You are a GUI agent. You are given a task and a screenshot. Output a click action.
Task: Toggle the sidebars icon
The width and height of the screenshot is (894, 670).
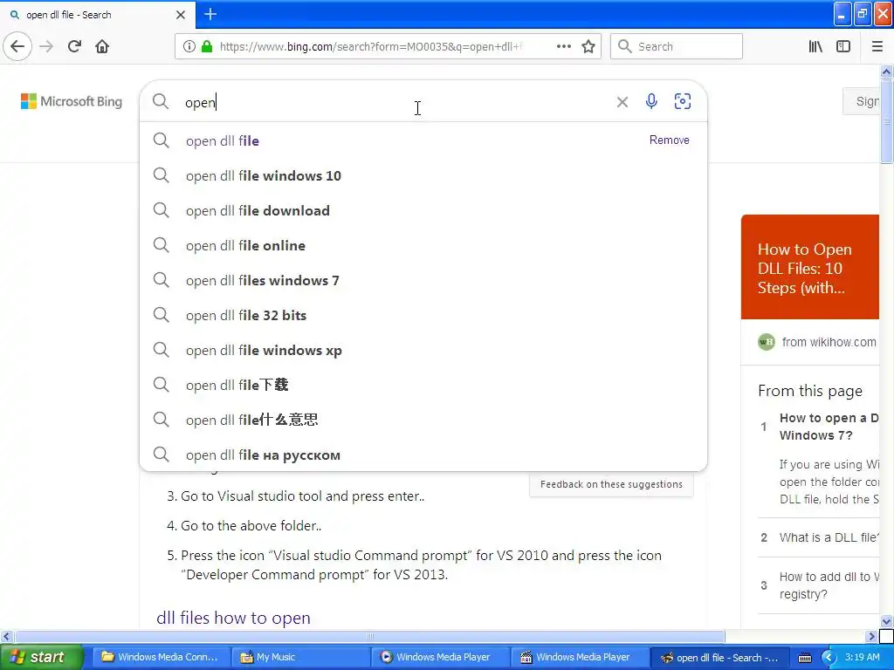pyautogui.click(x=843, y=46)
